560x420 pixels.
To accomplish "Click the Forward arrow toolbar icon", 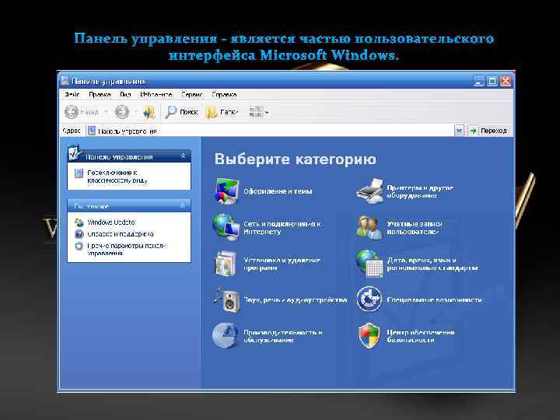I will coord(122,112).
